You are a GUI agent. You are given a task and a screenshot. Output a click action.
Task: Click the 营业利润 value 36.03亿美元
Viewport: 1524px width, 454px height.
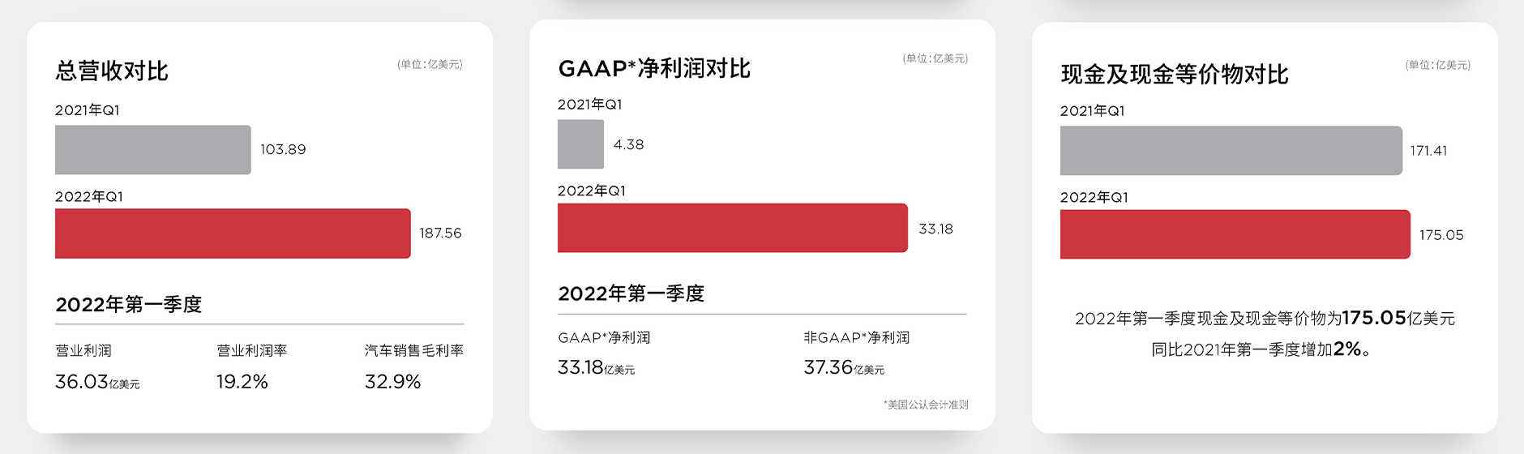[x=97, y=382]
